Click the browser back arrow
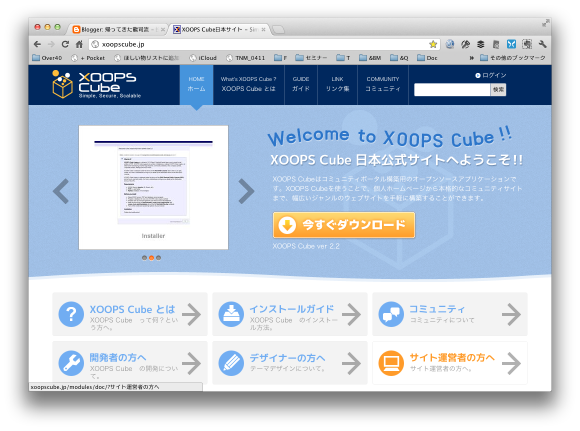Viewport: 580px width, 431px height. tap(37, 44)
